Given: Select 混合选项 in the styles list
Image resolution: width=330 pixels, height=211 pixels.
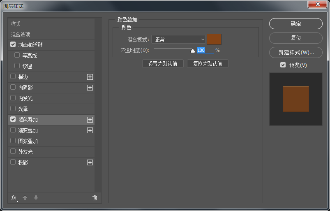Looking at the screenshot, I should [51, 35].
